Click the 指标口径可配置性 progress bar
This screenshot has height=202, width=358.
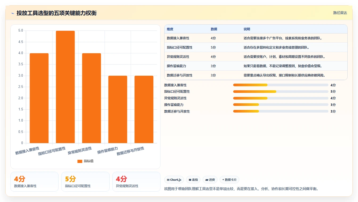281,92
